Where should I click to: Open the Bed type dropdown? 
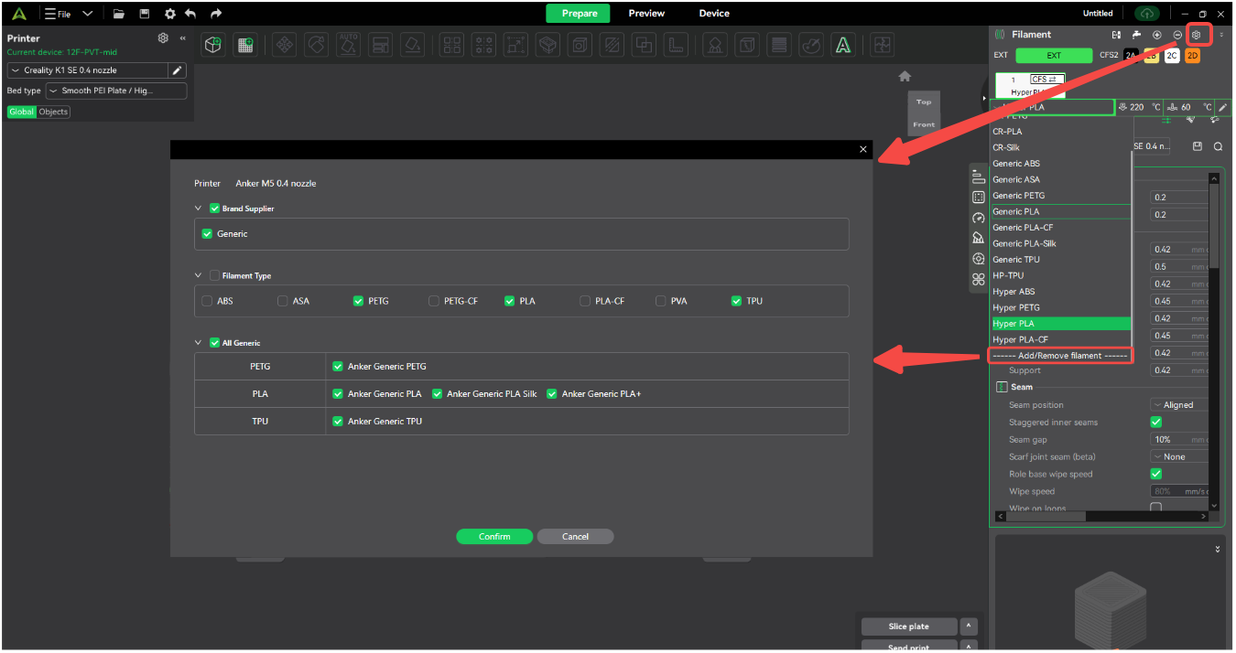pyautogui.click(x=116, y=91)
